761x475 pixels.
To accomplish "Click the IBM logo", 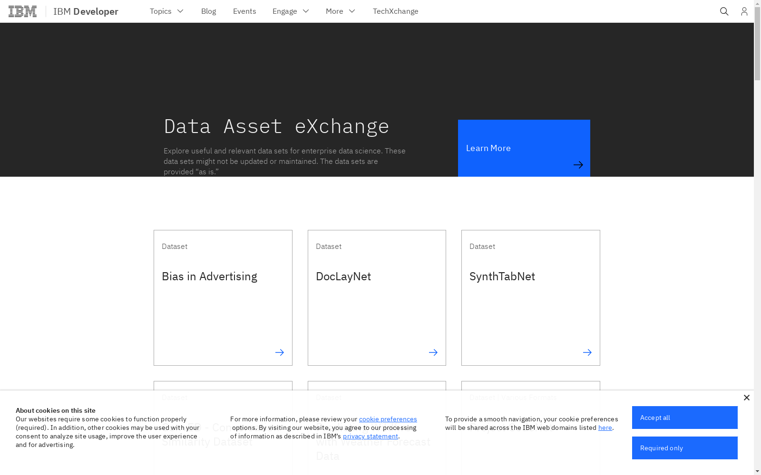I will click(x=22, y=11).
